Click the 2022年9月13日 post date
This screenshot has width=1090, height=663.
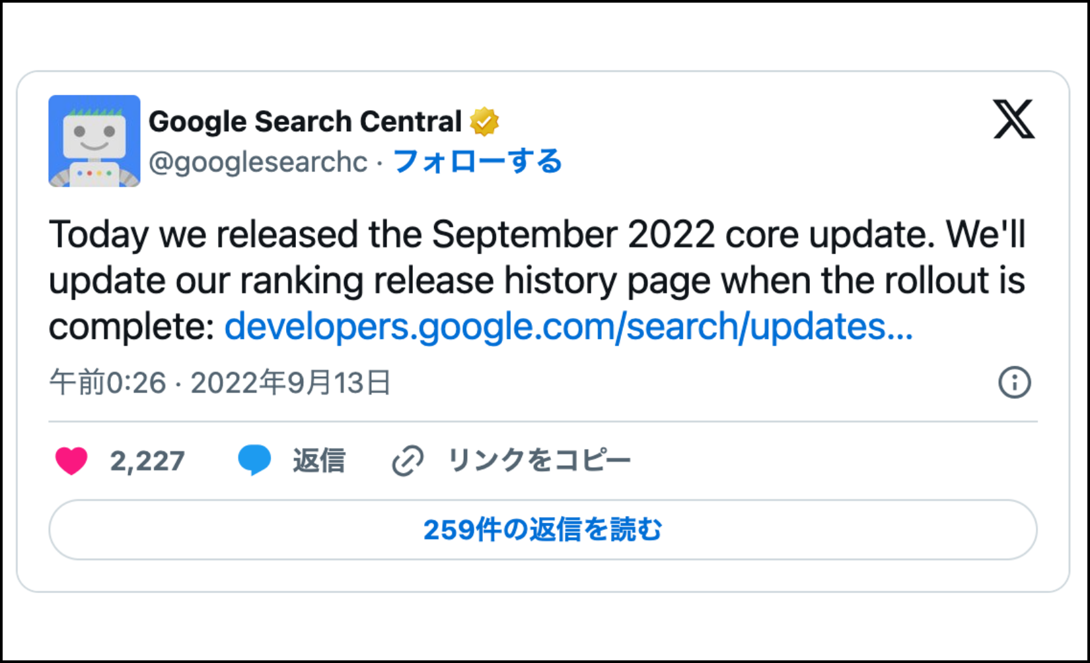pos(291,383)
